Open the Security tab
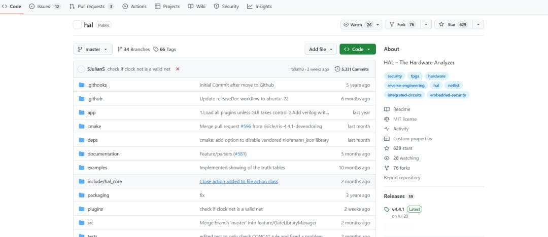Viewport: 548px width, 237px height. point(226,6)
